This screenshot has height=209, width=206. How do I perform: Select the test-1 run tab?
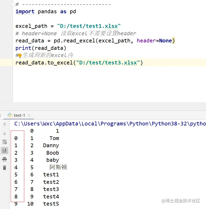19,115
